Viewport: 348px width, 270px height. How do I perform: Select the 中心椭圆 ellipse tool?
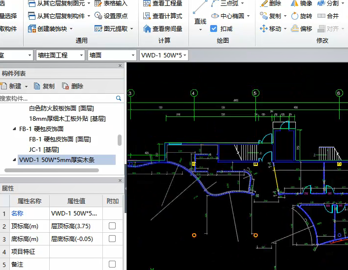tap(227, 16)
